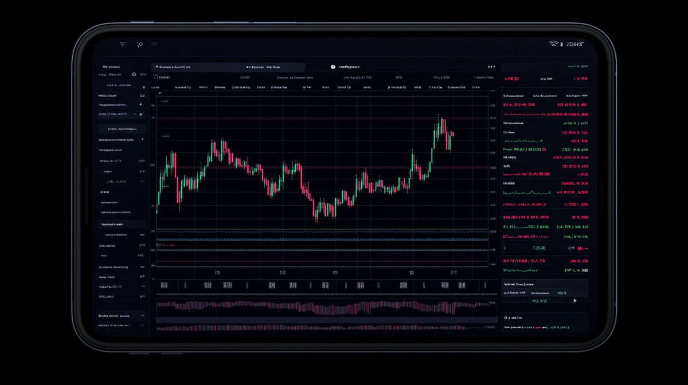Toggle the checkmark on fifth left sidebar row
Image resolution: width=688 pixels, height=385 pixels.
click(x=140, y=115)
